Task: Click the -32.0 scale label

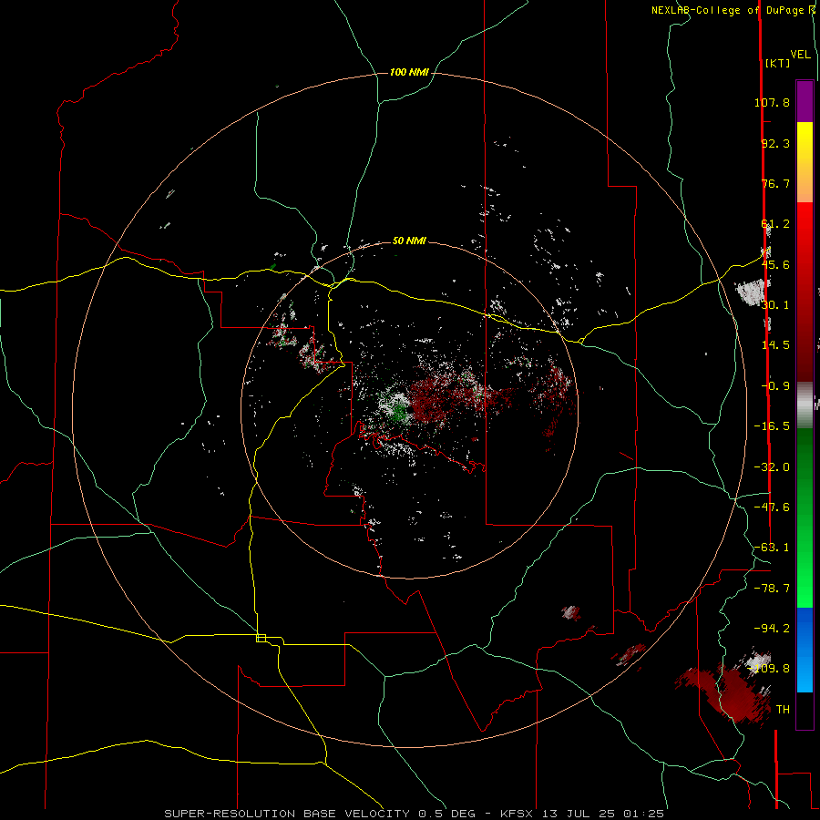Action: tap(772, 467)
